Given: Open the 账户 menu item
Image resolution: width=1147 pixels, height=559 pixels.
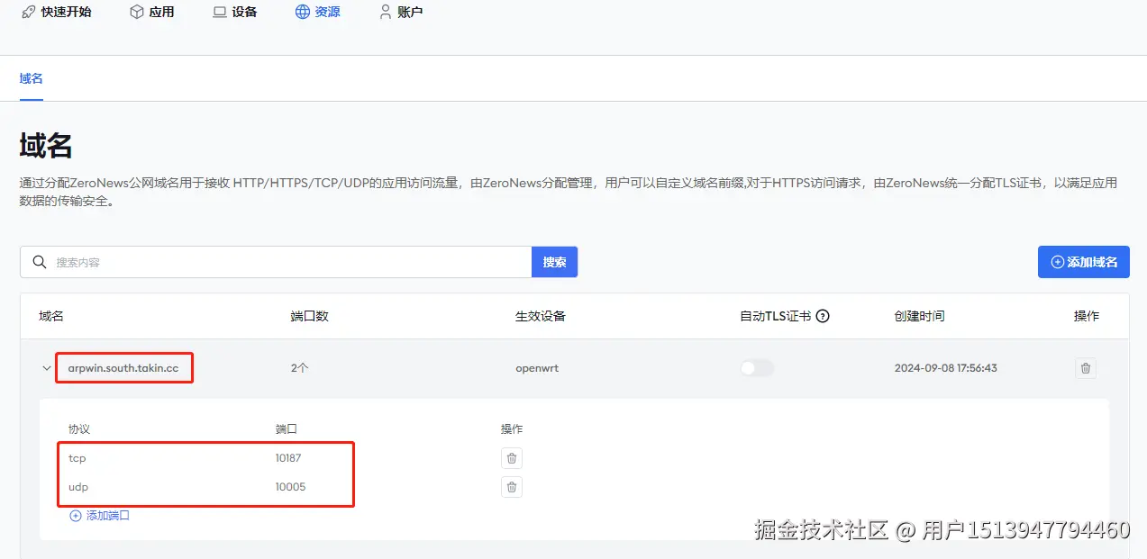Looking at the screenshot, I should tap(401, 13).
